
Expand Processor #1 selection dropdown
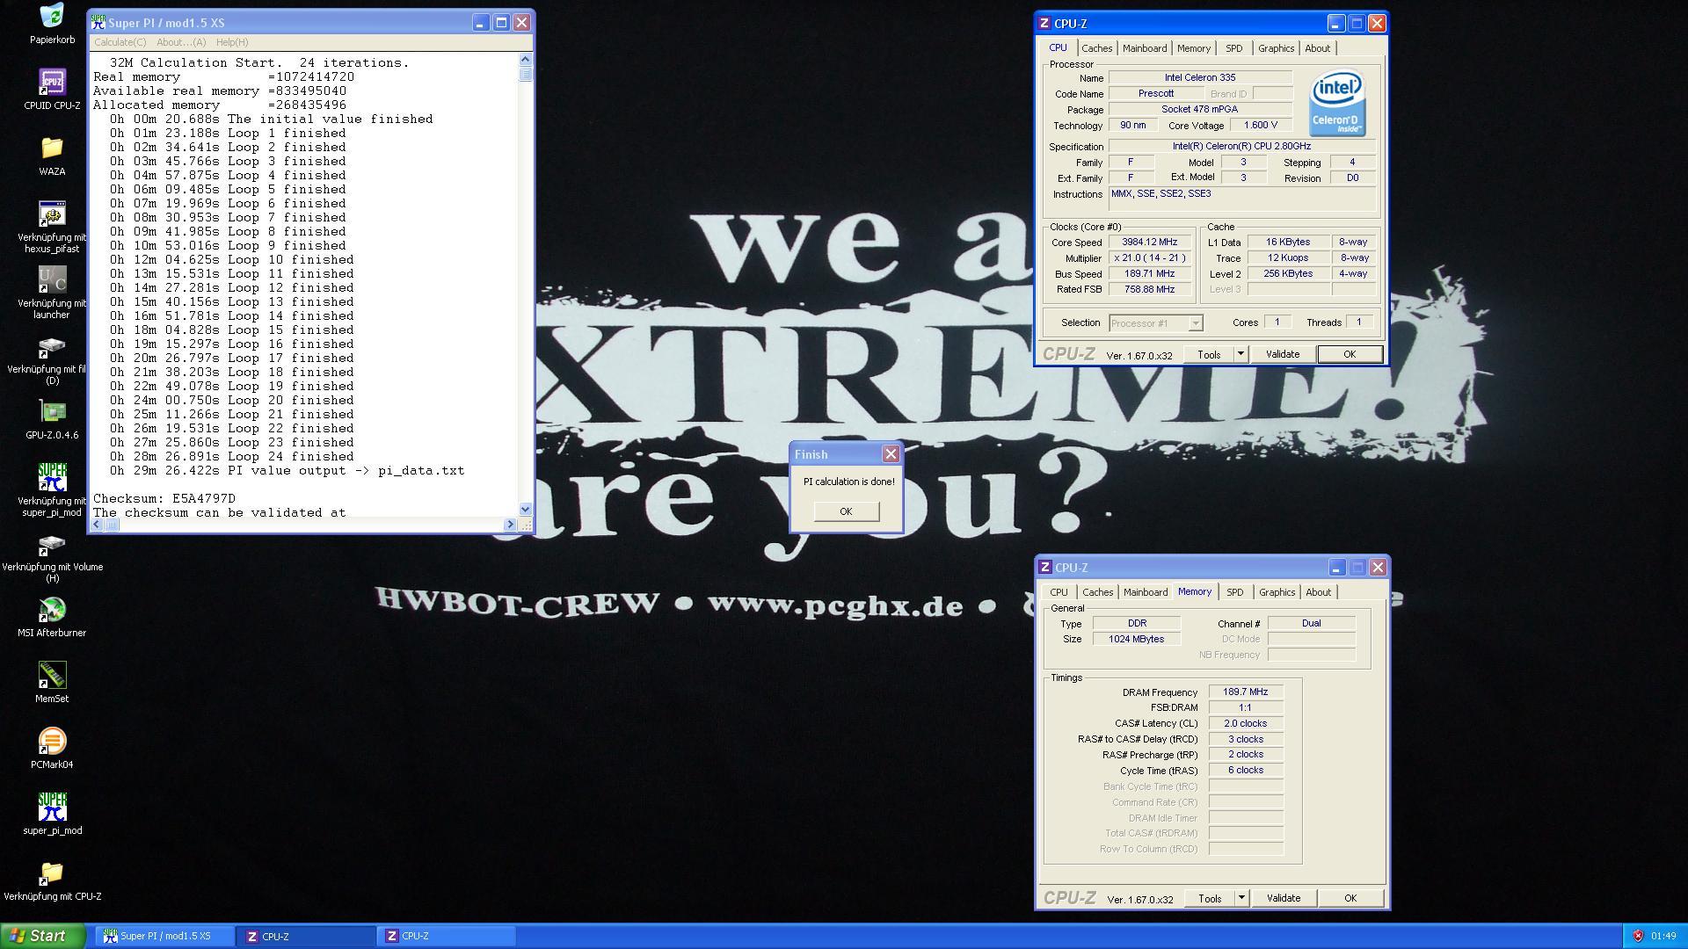[x=1195, y=323]
